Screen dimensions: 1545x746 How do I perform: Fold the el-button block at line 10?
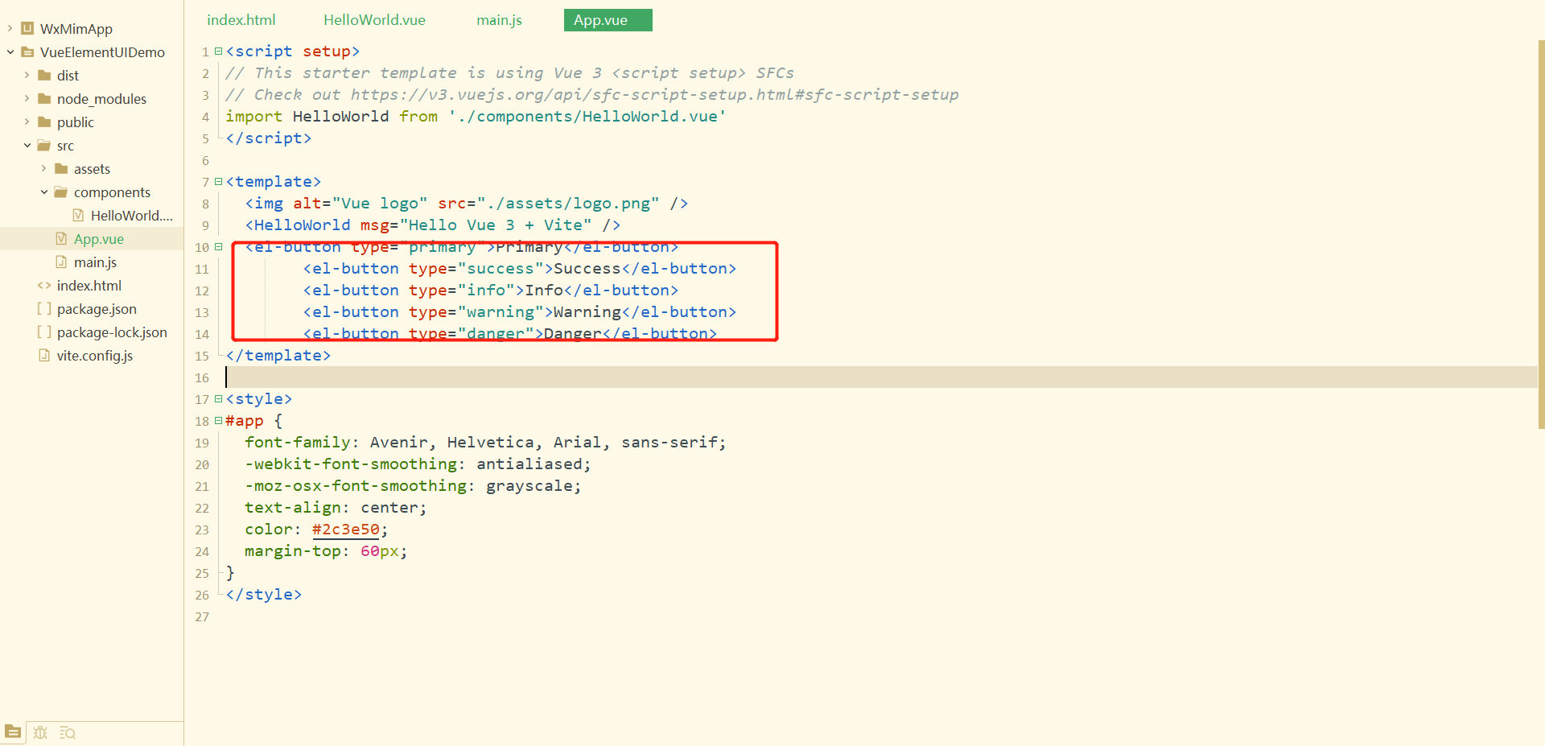coord(218,246)
